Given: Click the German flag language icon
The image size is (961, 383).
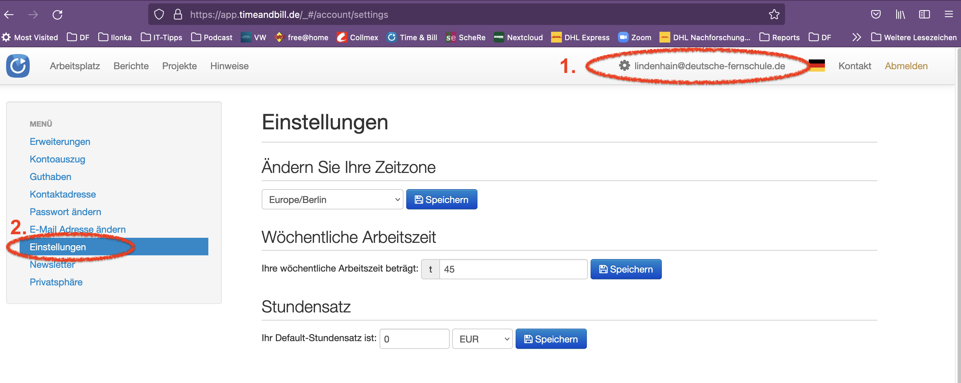Looking at the screenshot, I should tap(816, 66).
